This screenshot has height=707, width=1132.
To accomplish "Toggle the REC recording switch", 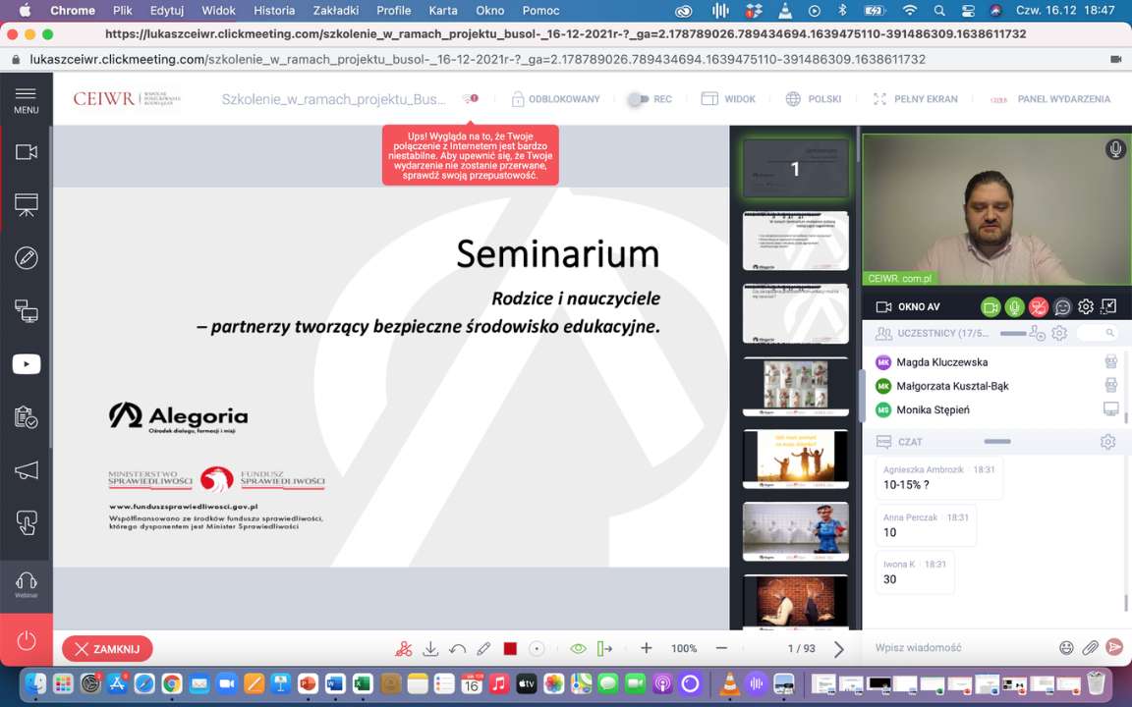I will [639, 99].
